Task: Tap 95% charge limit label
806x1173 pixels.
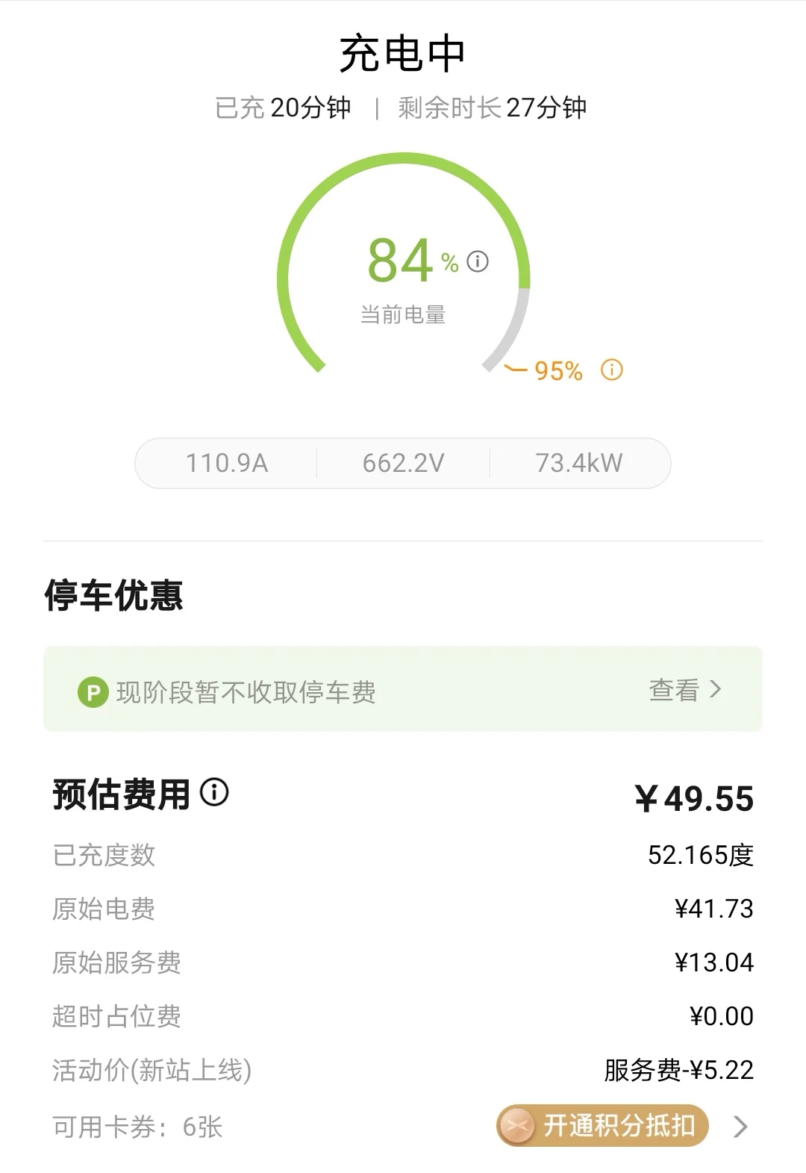Action: (x=558, y=370)
